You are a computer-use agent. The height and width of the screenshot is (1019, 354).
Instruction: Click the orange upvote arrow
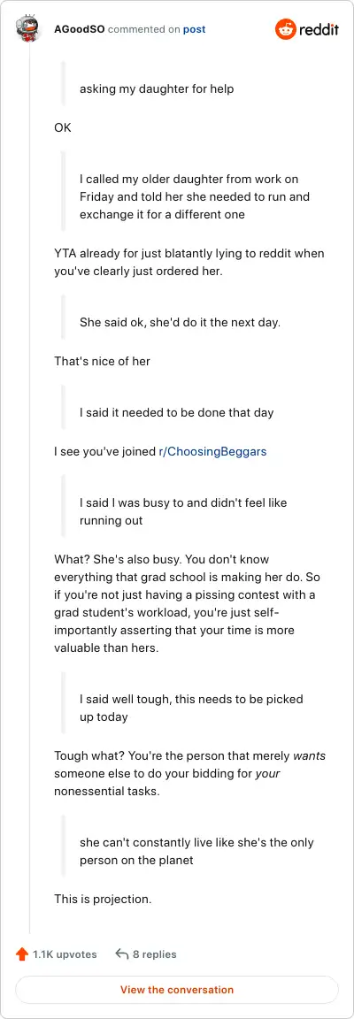(x=22, y=954)
